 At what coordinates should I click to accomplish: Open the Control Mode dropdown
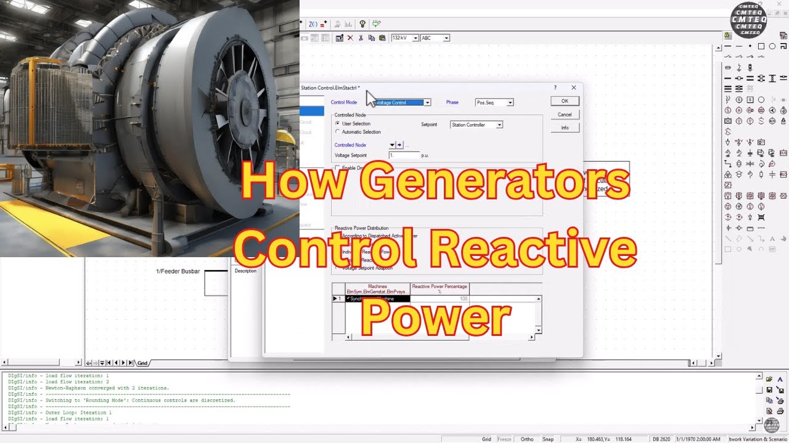427,103
